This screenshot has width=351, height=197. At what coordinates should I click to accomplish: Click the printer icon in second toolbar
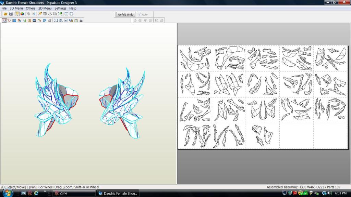(x=81, y=20)
